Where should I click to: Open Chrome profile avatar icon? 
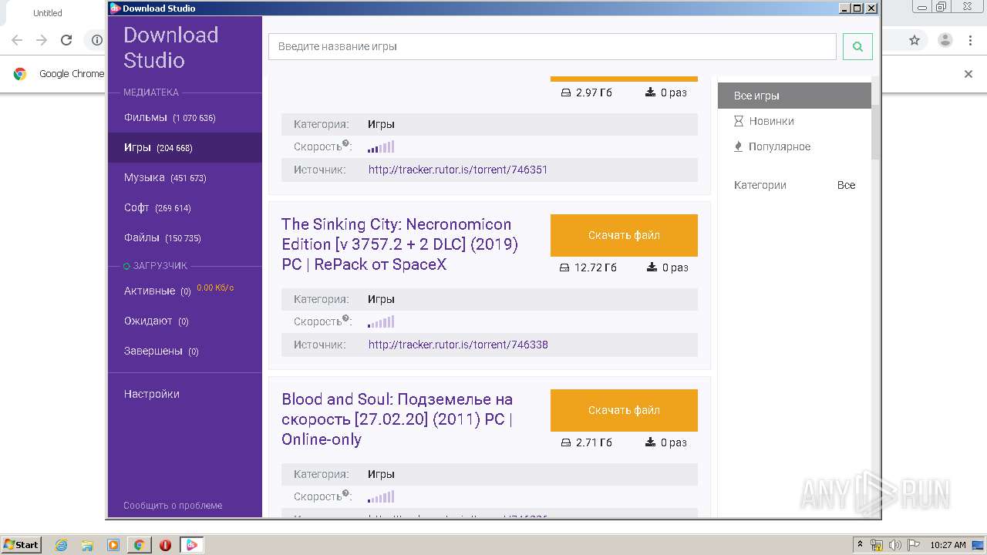[945, 40]
